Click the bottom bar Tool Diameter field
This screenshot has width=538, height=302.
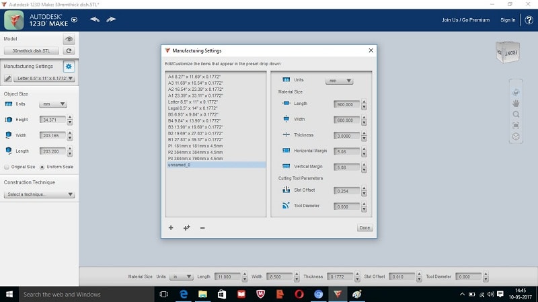[468, 276]
